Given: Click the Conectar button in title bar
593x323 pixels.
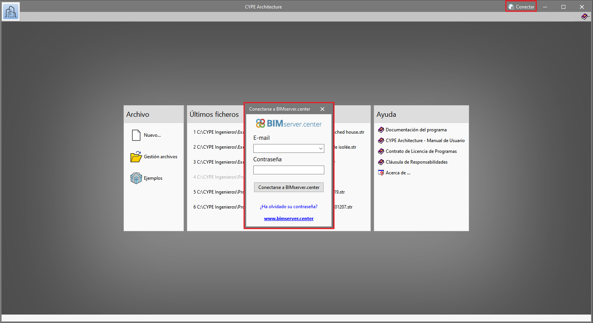Looking at the screenshot, I should [521, 7].
